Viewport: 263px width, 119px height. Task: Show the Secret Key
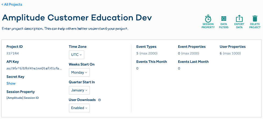pos(11,84)
